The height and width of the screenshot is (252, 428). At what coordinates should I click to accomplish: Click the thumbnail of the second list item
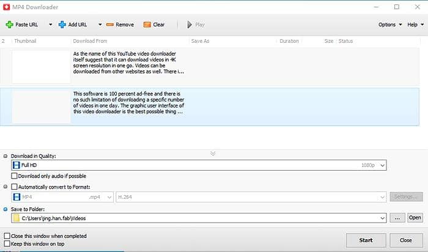point(41,107)
